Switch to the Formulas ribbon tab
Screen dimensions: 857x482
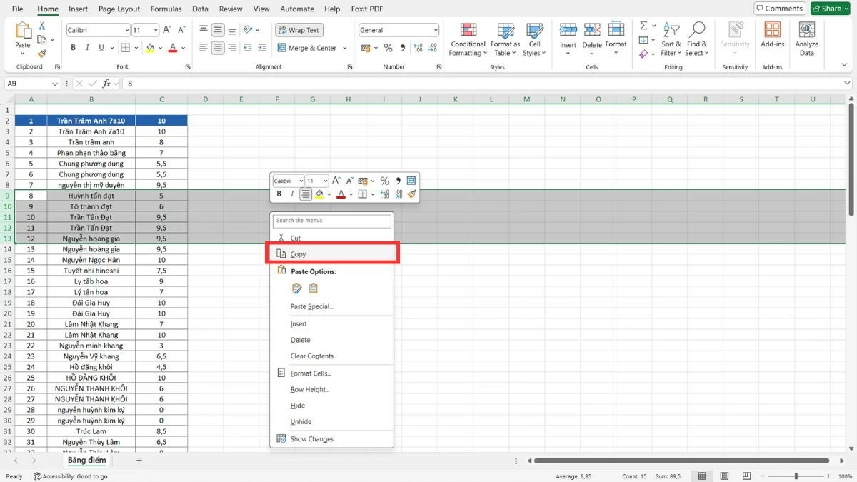[166, 9]
